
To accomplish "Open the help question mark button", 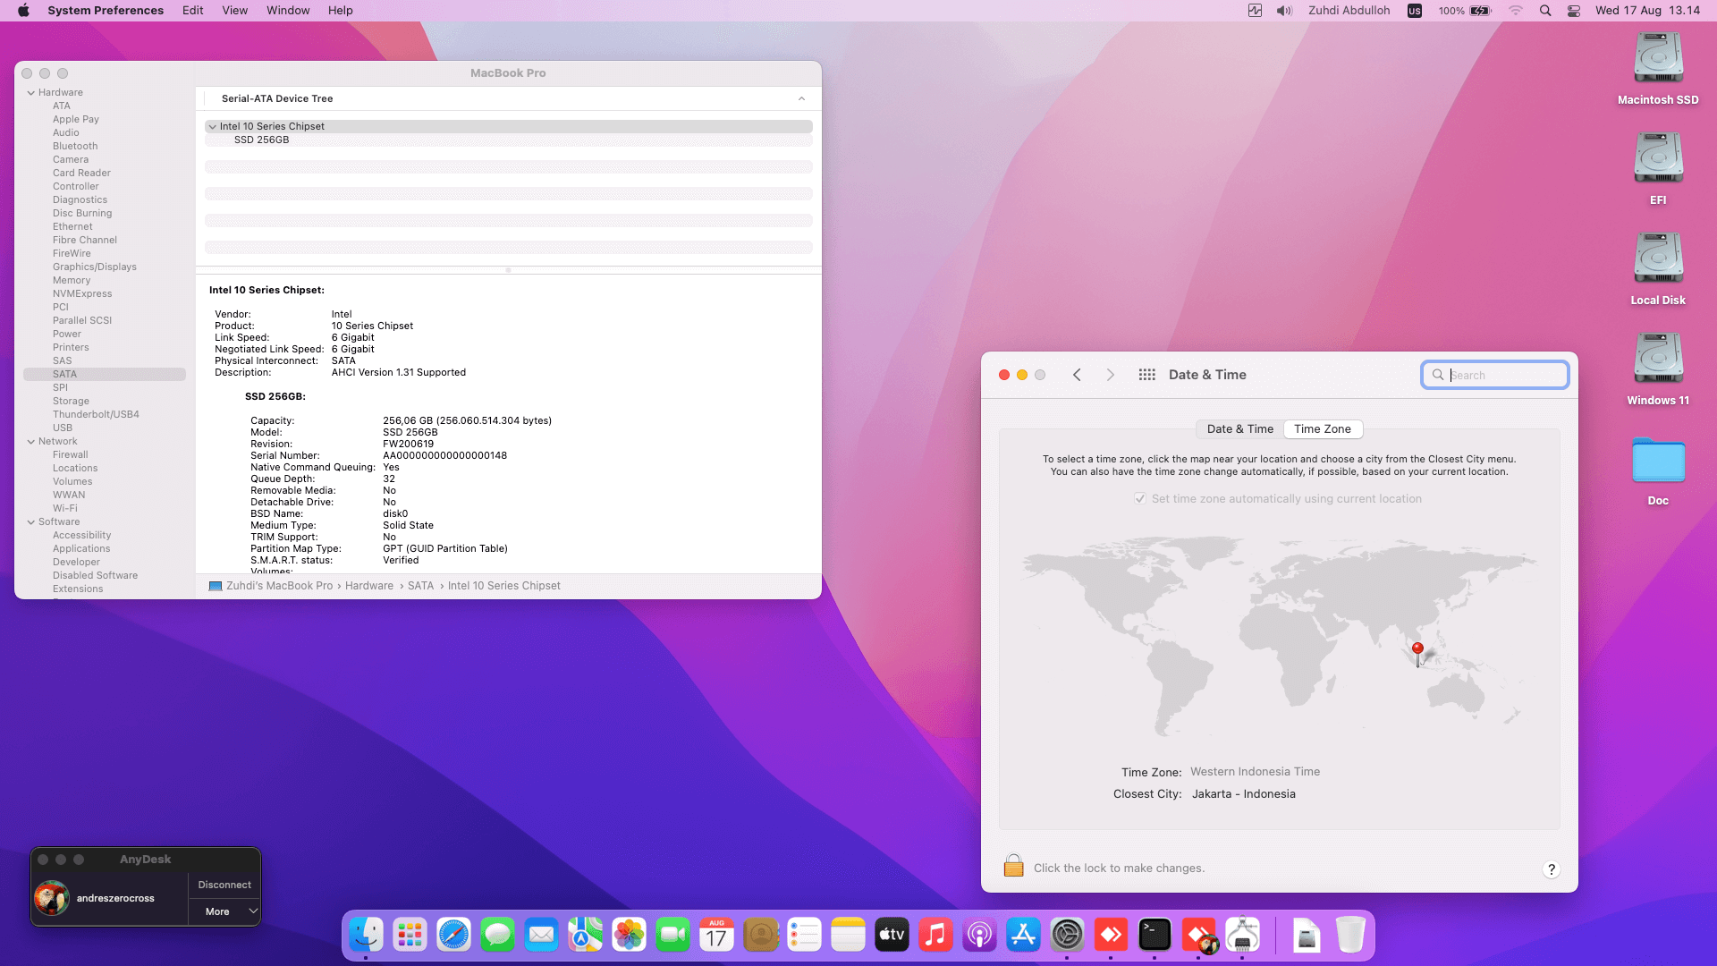I will coord(1551,869).
